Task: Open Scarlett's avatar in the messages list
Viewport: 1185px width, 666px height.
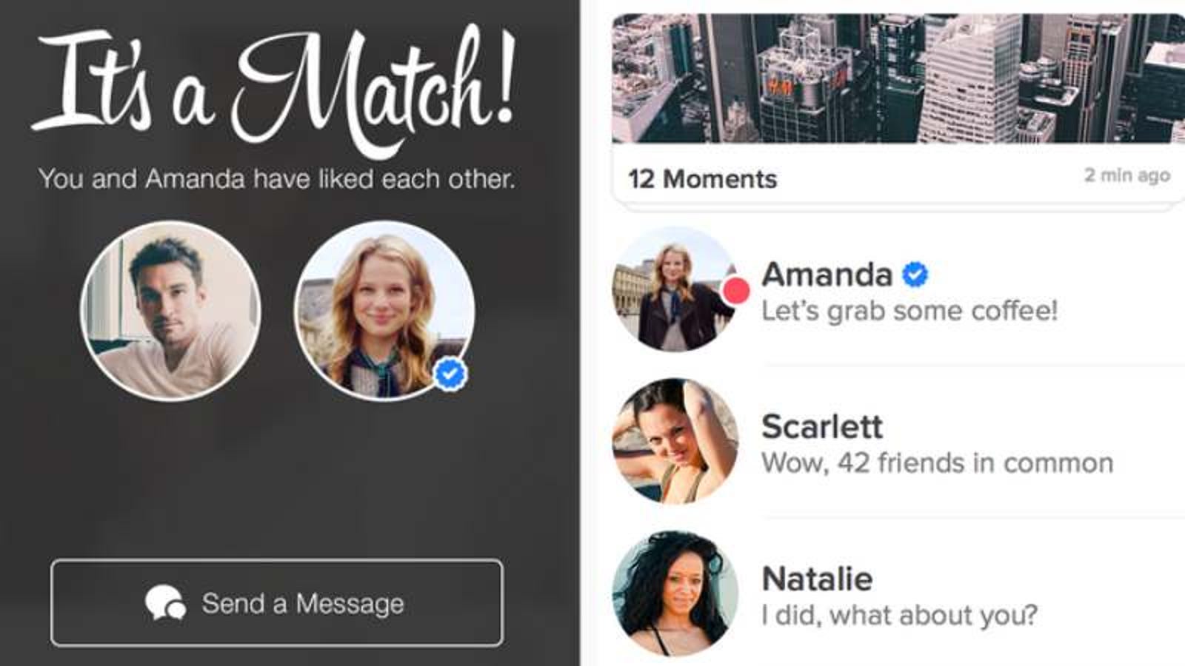Action: [675, 442]
